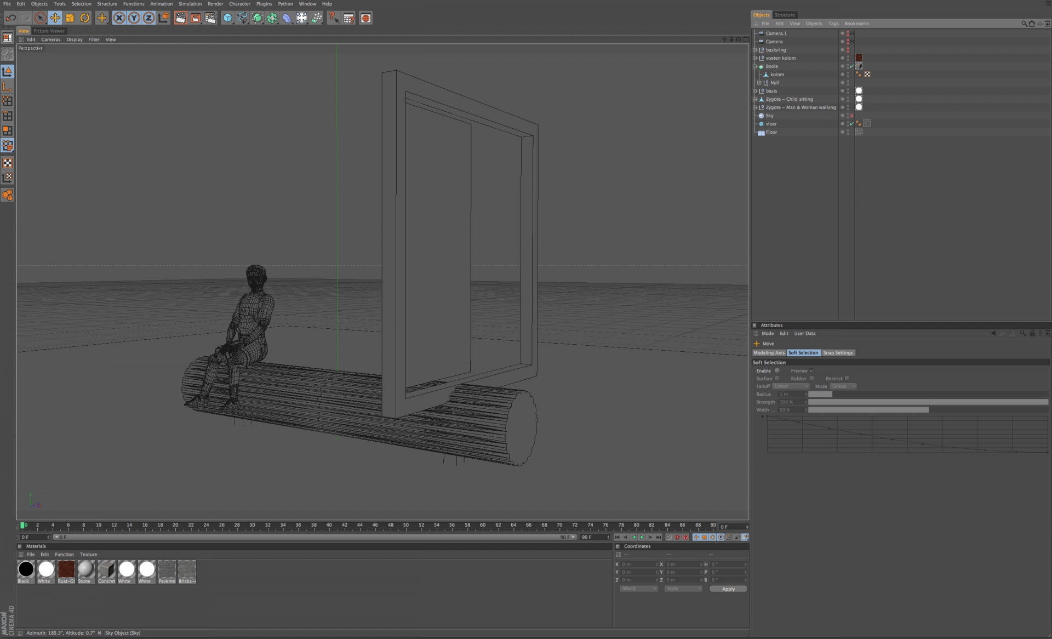The width and height of the screenshot is (1052, 639).
Task: Select the Rust material thumbnail
Action: (66, 570)
